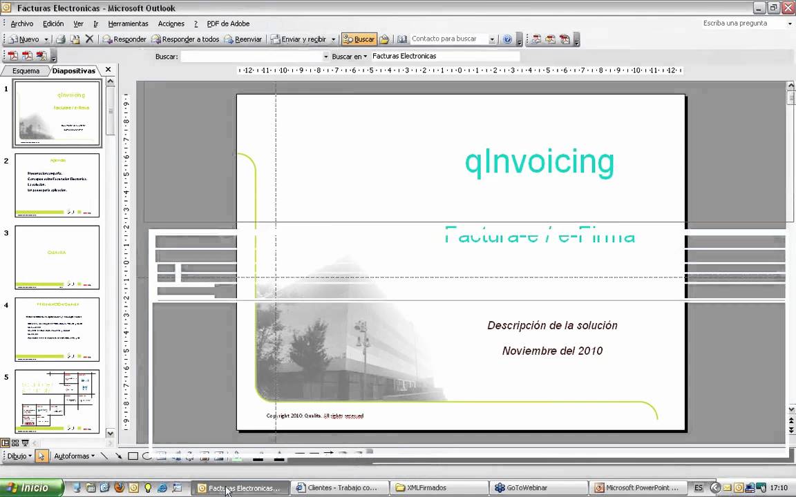Click Enviar y recibir button
796x497 pixels.
pos(298,39)
